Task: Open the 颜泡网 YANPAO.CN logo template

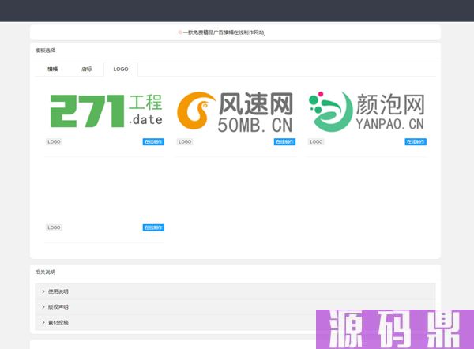Action: [x=367, y=111]
